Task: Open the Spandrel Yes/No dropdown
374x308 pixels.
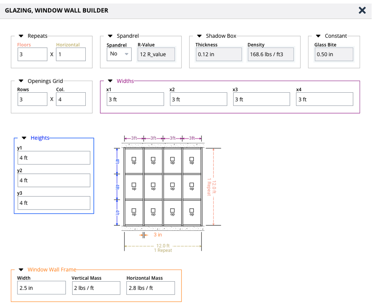Action: [119, 54]
